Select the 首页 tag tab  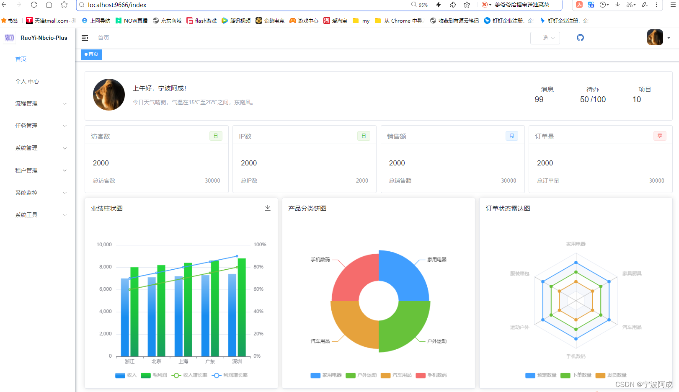[x=91, y=54]
